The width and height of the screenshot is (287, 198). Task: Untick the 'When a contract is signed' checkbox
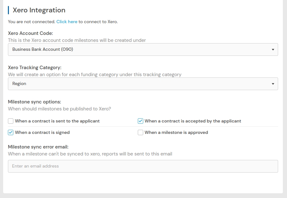coord(11,132)
